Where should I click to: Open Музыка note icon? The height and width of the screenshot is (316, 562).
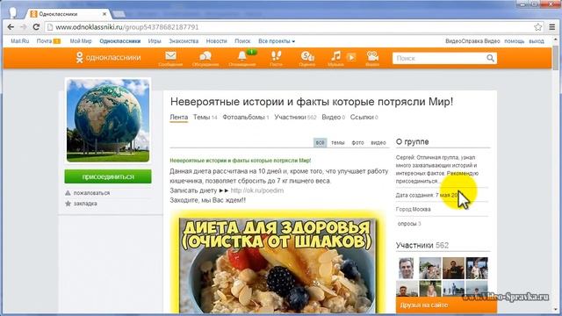pyautogui.click(x=335, y=56)
